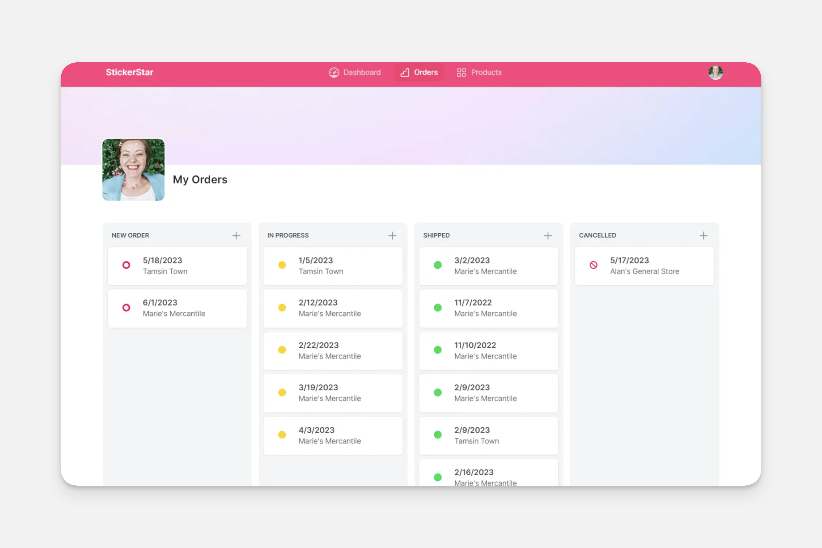Image resolution: width=822 pixels, height=548 pixels.
Task: Go to the Dashboard tab
Action: (x=354, y=72)
